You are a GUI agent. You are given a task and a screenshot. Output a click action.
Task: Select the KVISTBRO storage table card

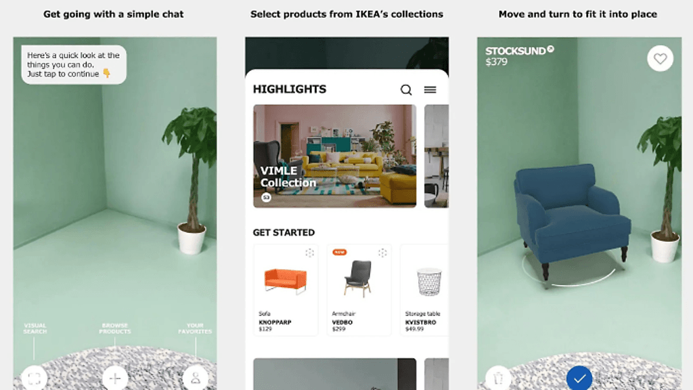pyautogui.click(x=424, y=290)
